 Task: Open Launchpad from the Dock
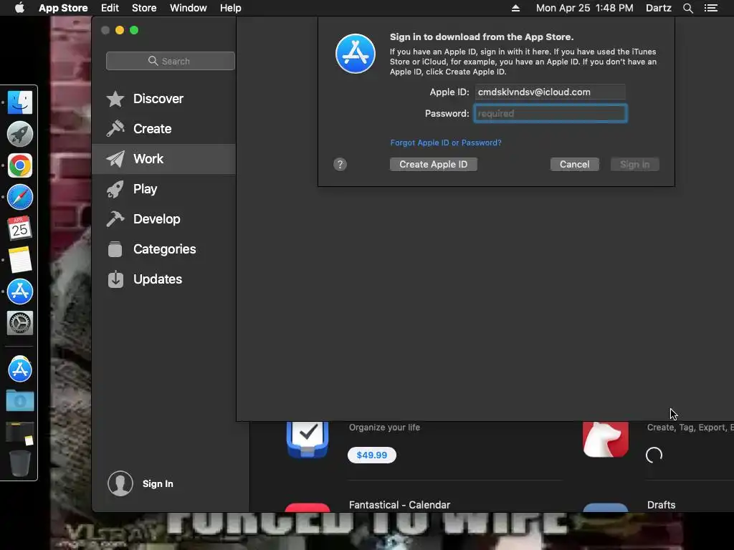[x=19, y=134]
